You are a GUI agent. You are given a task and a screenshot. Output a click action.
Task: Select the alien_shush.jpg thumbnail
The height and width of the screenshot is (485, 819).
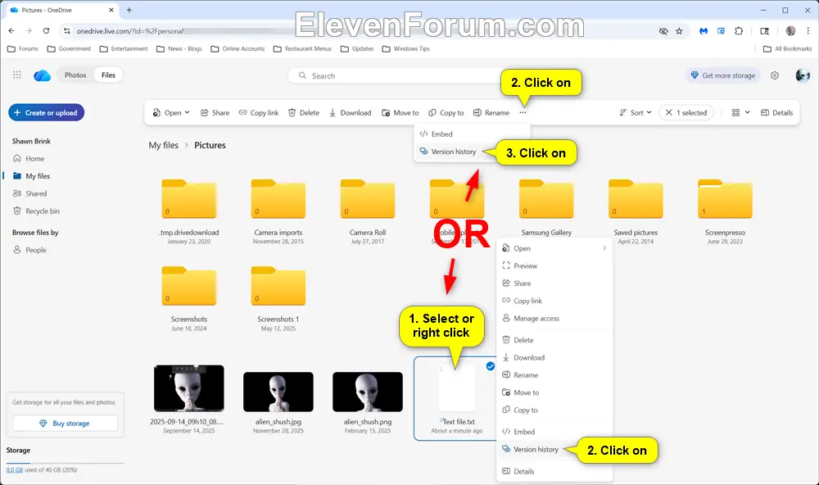278,392
